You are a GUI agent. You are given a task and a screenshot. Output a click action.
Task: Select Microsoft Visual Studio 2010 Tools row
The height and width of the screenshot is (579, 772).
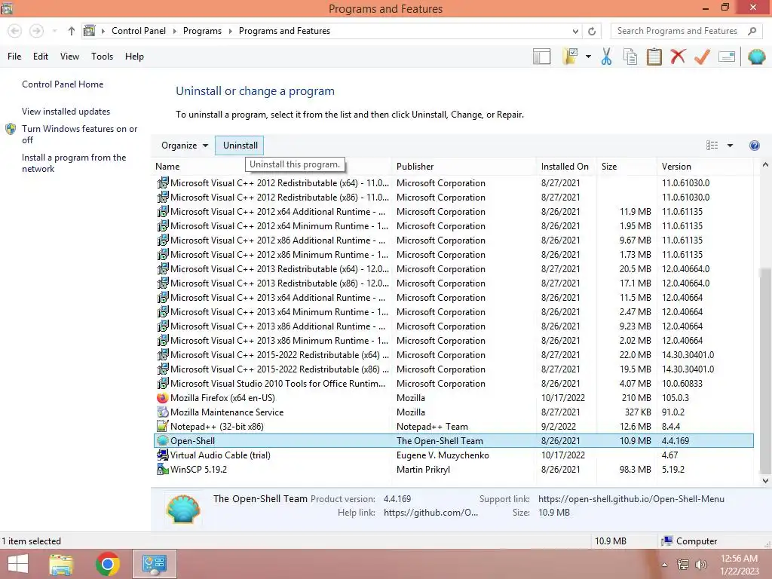(454, 384)
